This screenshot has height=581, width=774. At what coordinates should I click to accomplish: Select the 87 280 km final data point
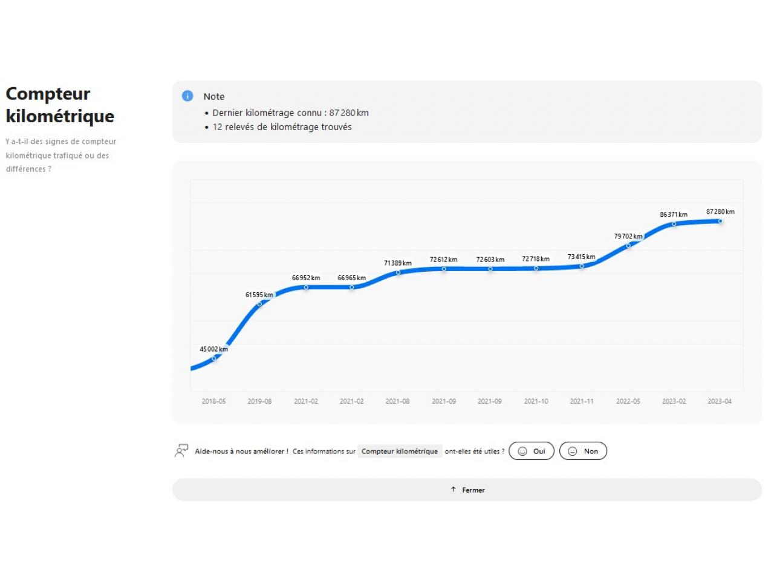tap(720, 221)
